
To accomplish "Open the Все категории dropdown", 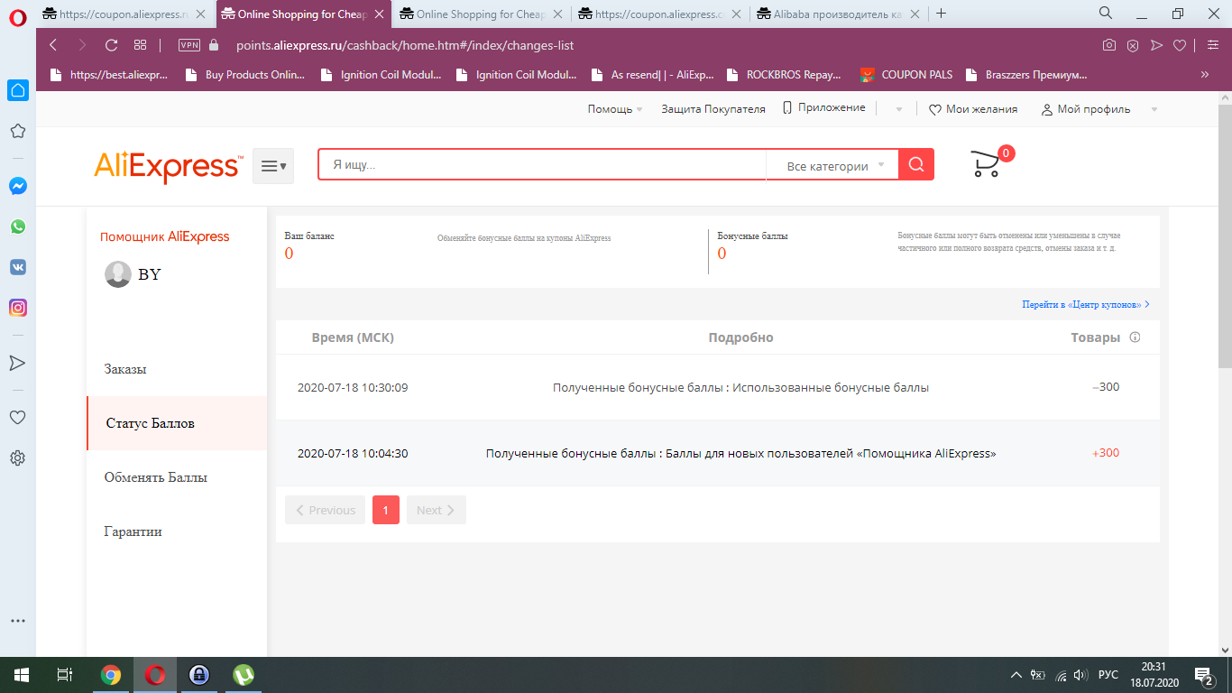I will click(832, 165).
